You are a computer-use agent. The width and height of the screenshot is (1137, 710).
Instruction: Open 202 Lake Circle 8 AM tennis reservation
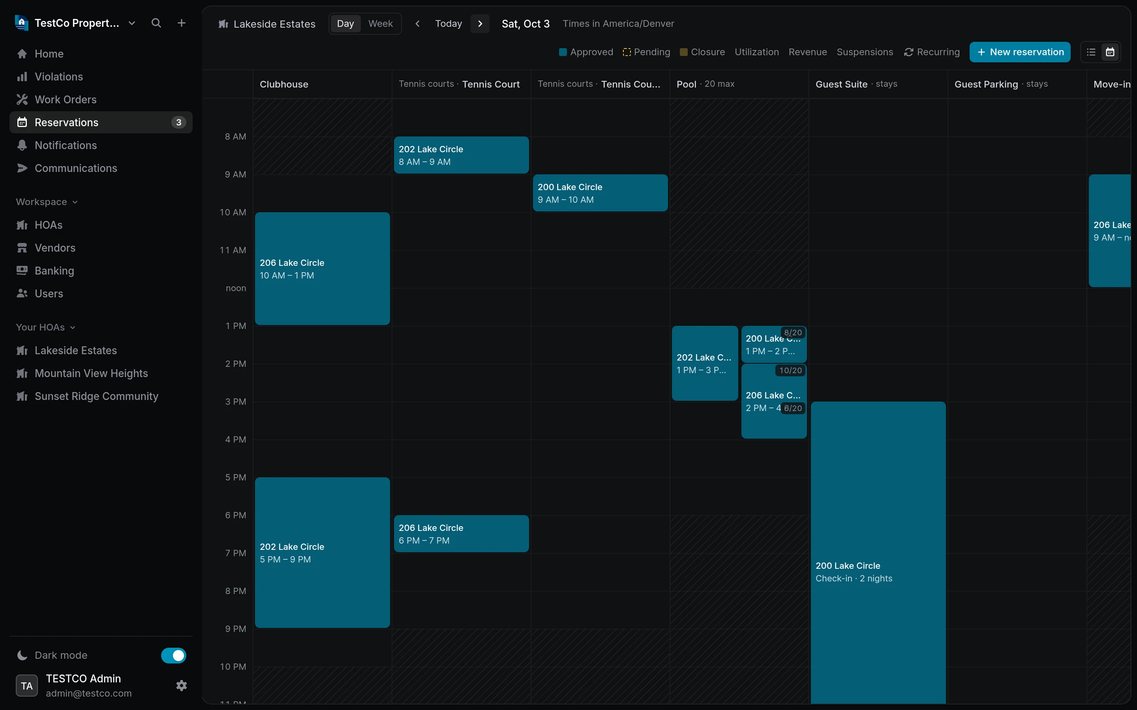(x=462, y=155)
